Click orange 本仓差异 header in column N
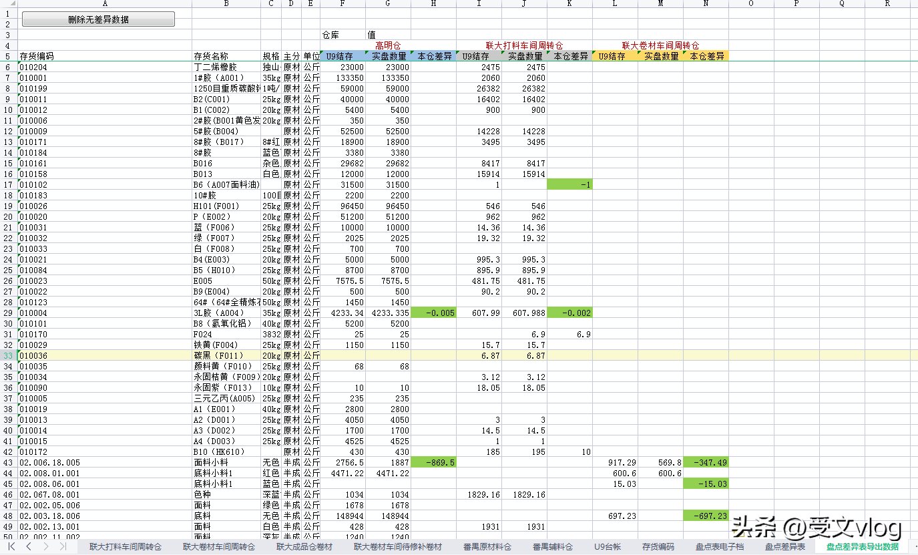This screenshot has width=918, height=555. click(706, 56)
